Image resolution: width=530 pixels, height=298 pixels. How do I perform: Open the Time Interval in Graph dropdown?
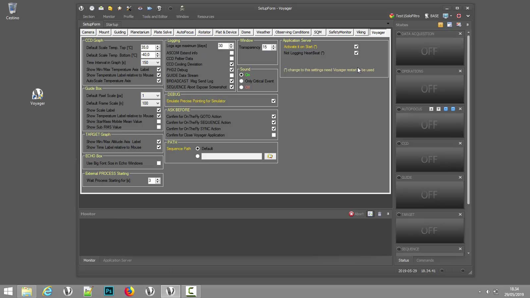[x=157, y=62]
